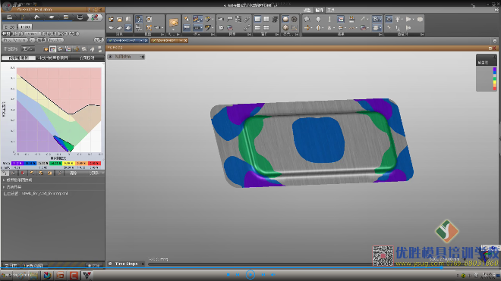Collapse the Time Steps panel arrow
The image size is (501, 281).
pos(143,264)
